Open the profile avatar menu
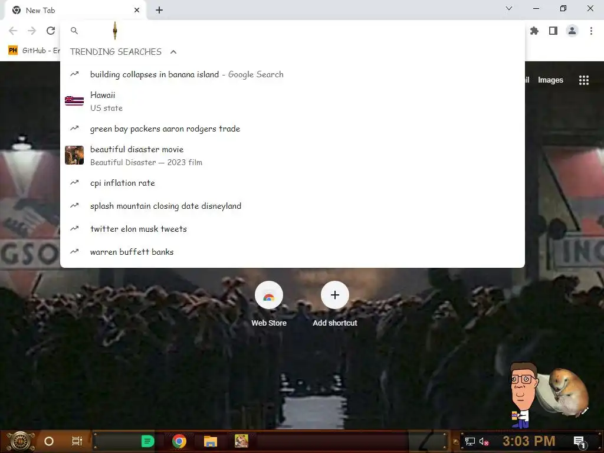 572,31
